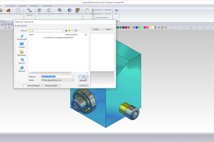Image resolution: width=214 pixels, height=142 pixels.
Task: Go to Dieser PC location
Action: coord(22,61)
